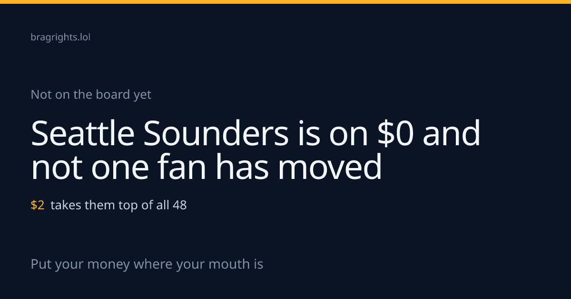Click 'takes them top of all 48' text
This screenshot has width=571, height=299.
pos(118,206)
